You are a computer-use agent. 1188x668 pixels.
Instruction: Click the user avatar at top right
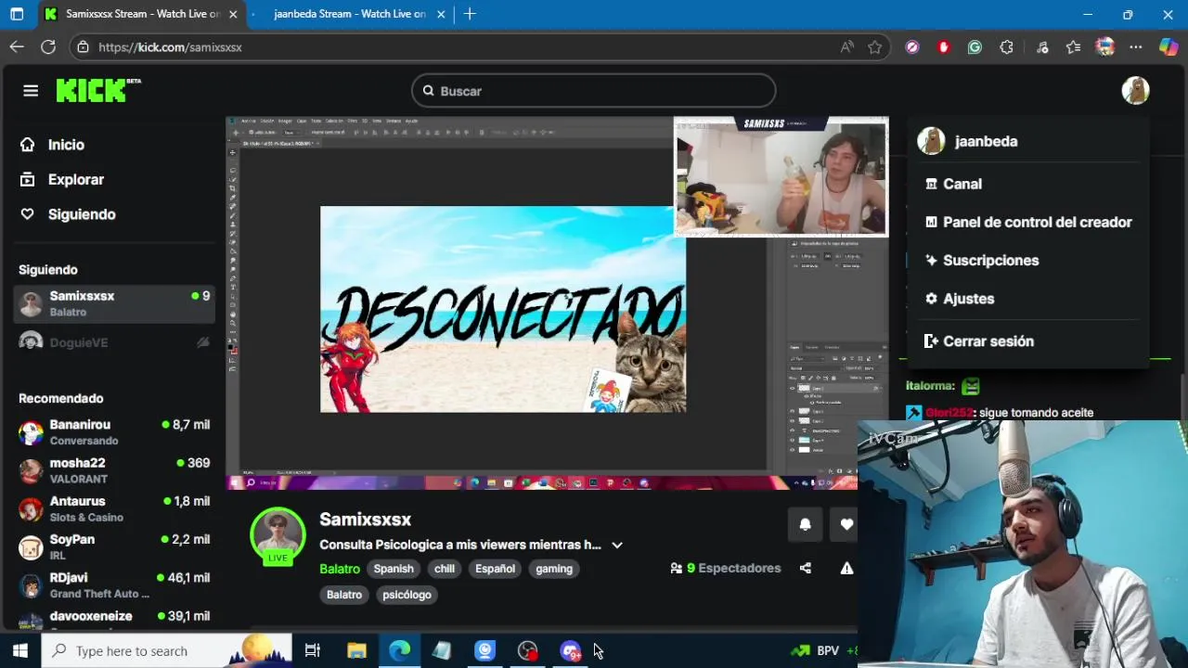tap(1135, 91)
